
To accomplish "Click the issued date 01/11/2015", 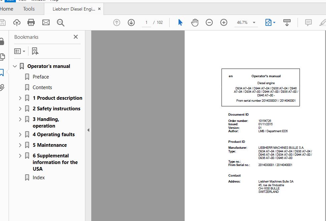I will pyautogui.click(x=265, y=124).
